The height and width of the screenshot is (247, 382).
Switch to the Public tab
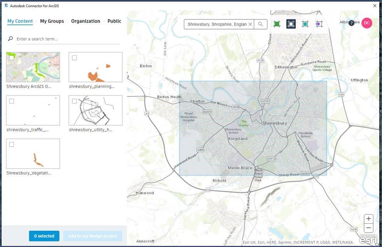(114, 21)
